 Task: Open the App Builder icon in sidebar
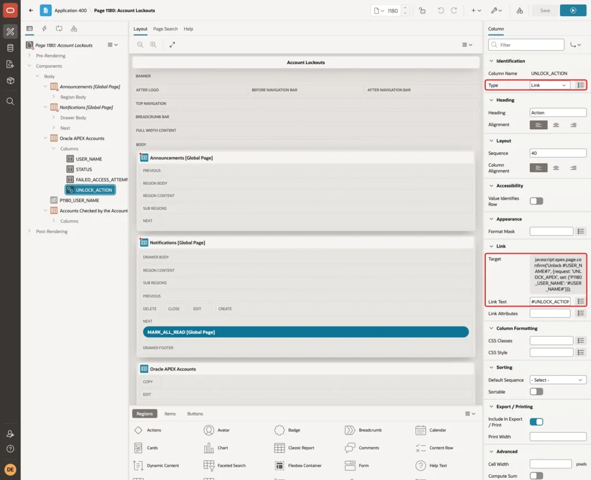(10, 32)
